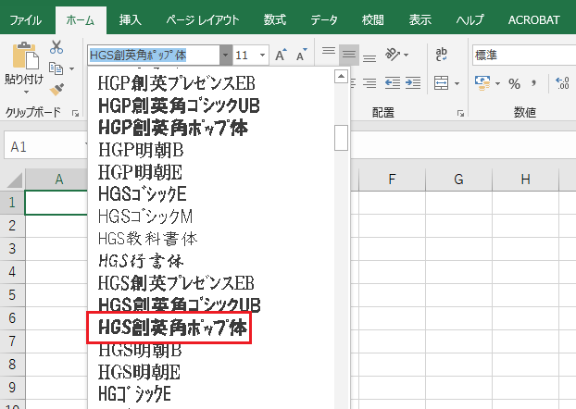Open clipboard group dialog launcher
This screenshot has height=409, width=576.
pyautogui.click(x=76, y=114)
